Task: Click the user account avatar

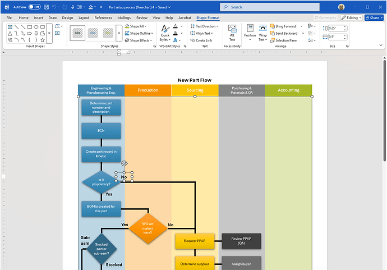Action: [342, 7]
